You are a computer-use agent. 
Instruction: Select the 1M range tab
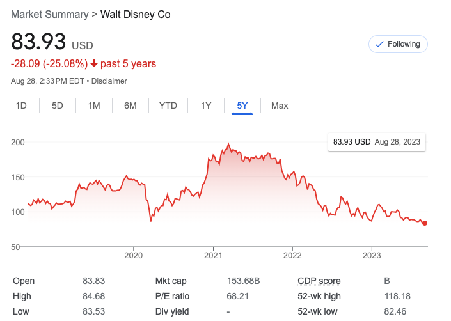click(94, 106)
